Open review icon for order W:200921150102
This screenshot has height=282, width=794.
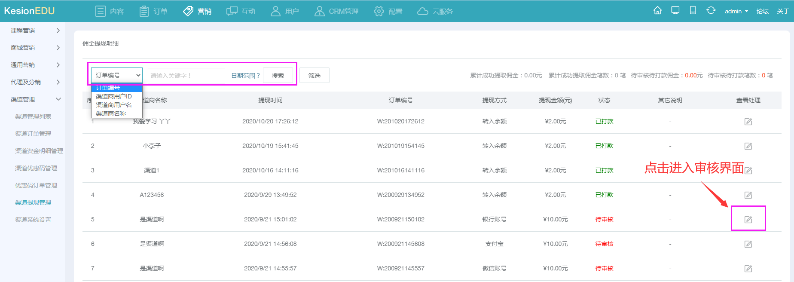pos(748,220)
